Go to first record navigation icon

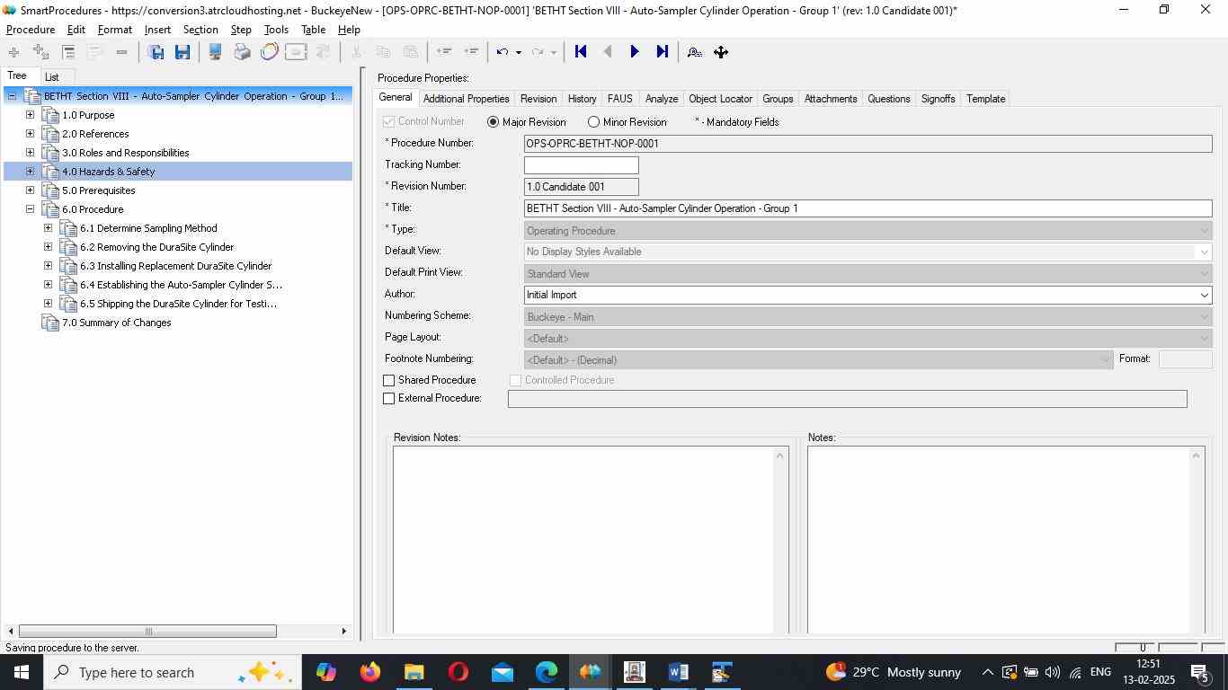581,52
